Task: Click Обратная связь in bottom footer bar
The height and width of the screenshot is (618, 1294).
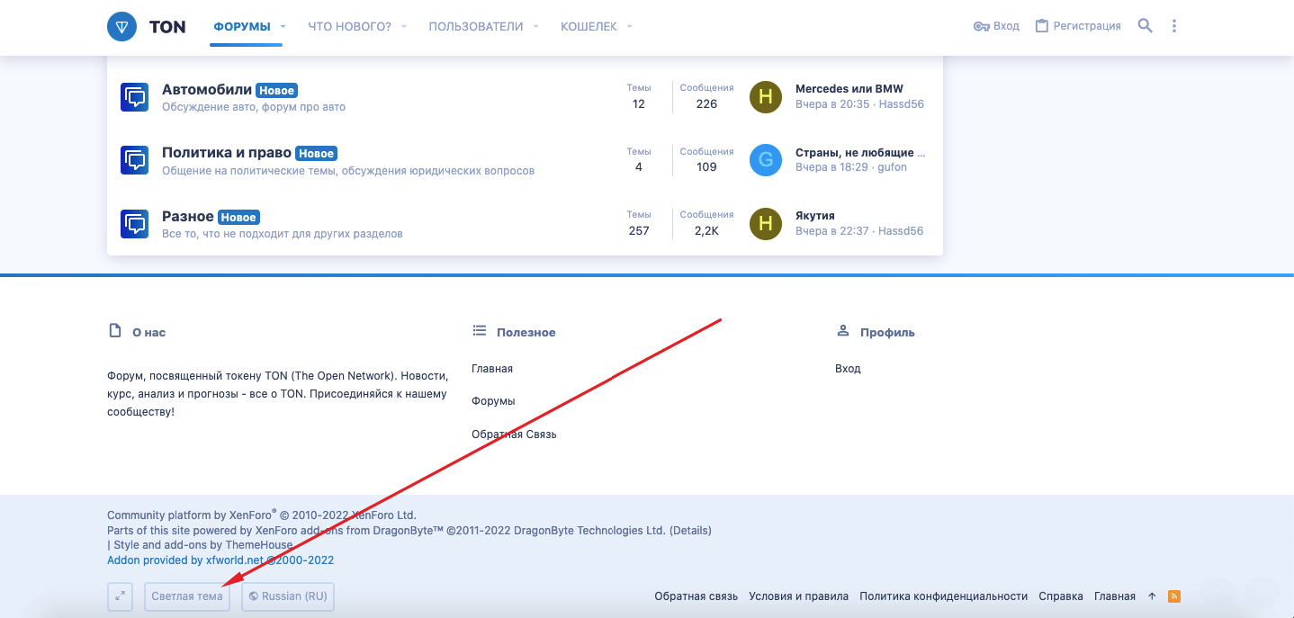Action: coord(696,596)
